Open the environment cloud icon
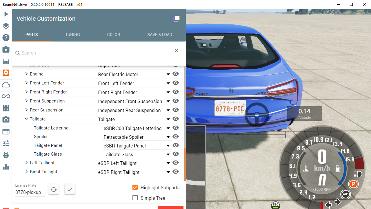371x209 pixels. (x=6, y=85)
